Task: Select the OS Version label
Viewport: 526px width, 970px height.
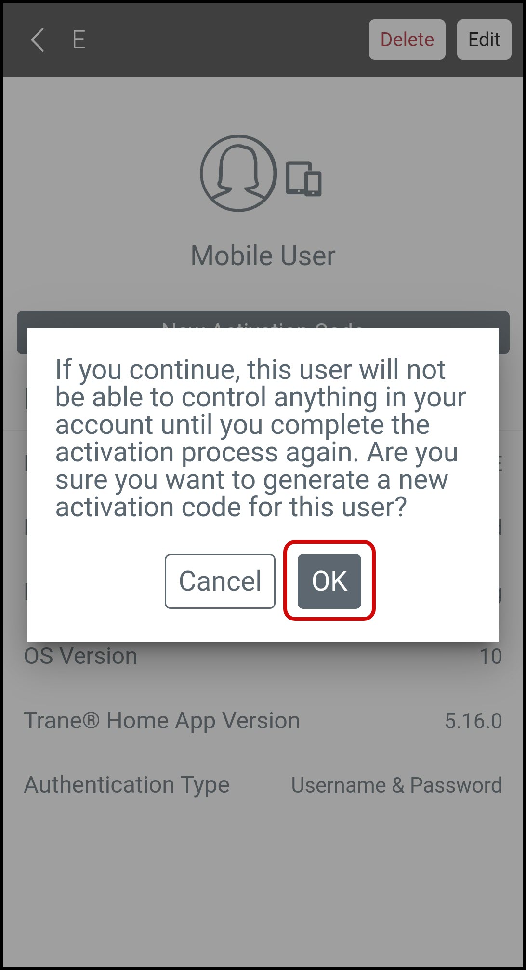Action: tap(81, 656)
